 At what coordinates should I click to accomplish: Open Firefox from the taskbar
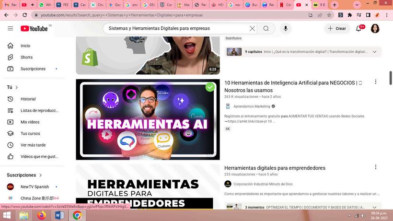42,215
